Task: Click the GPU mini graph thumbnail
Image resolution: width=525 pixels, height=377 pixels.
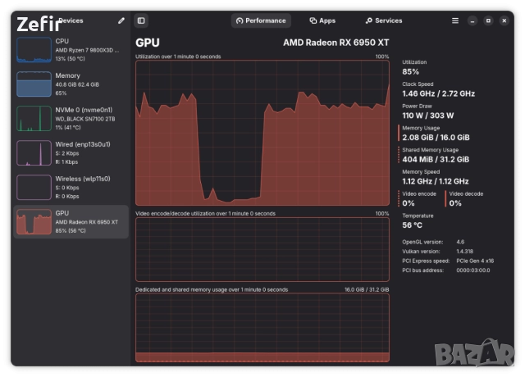Action: (x=34, y=222)
